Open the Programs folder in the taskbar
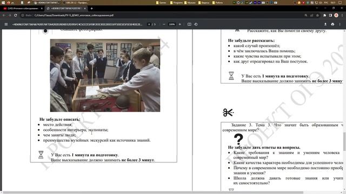The height and width of the screenshot is (194, 346). 177,3
